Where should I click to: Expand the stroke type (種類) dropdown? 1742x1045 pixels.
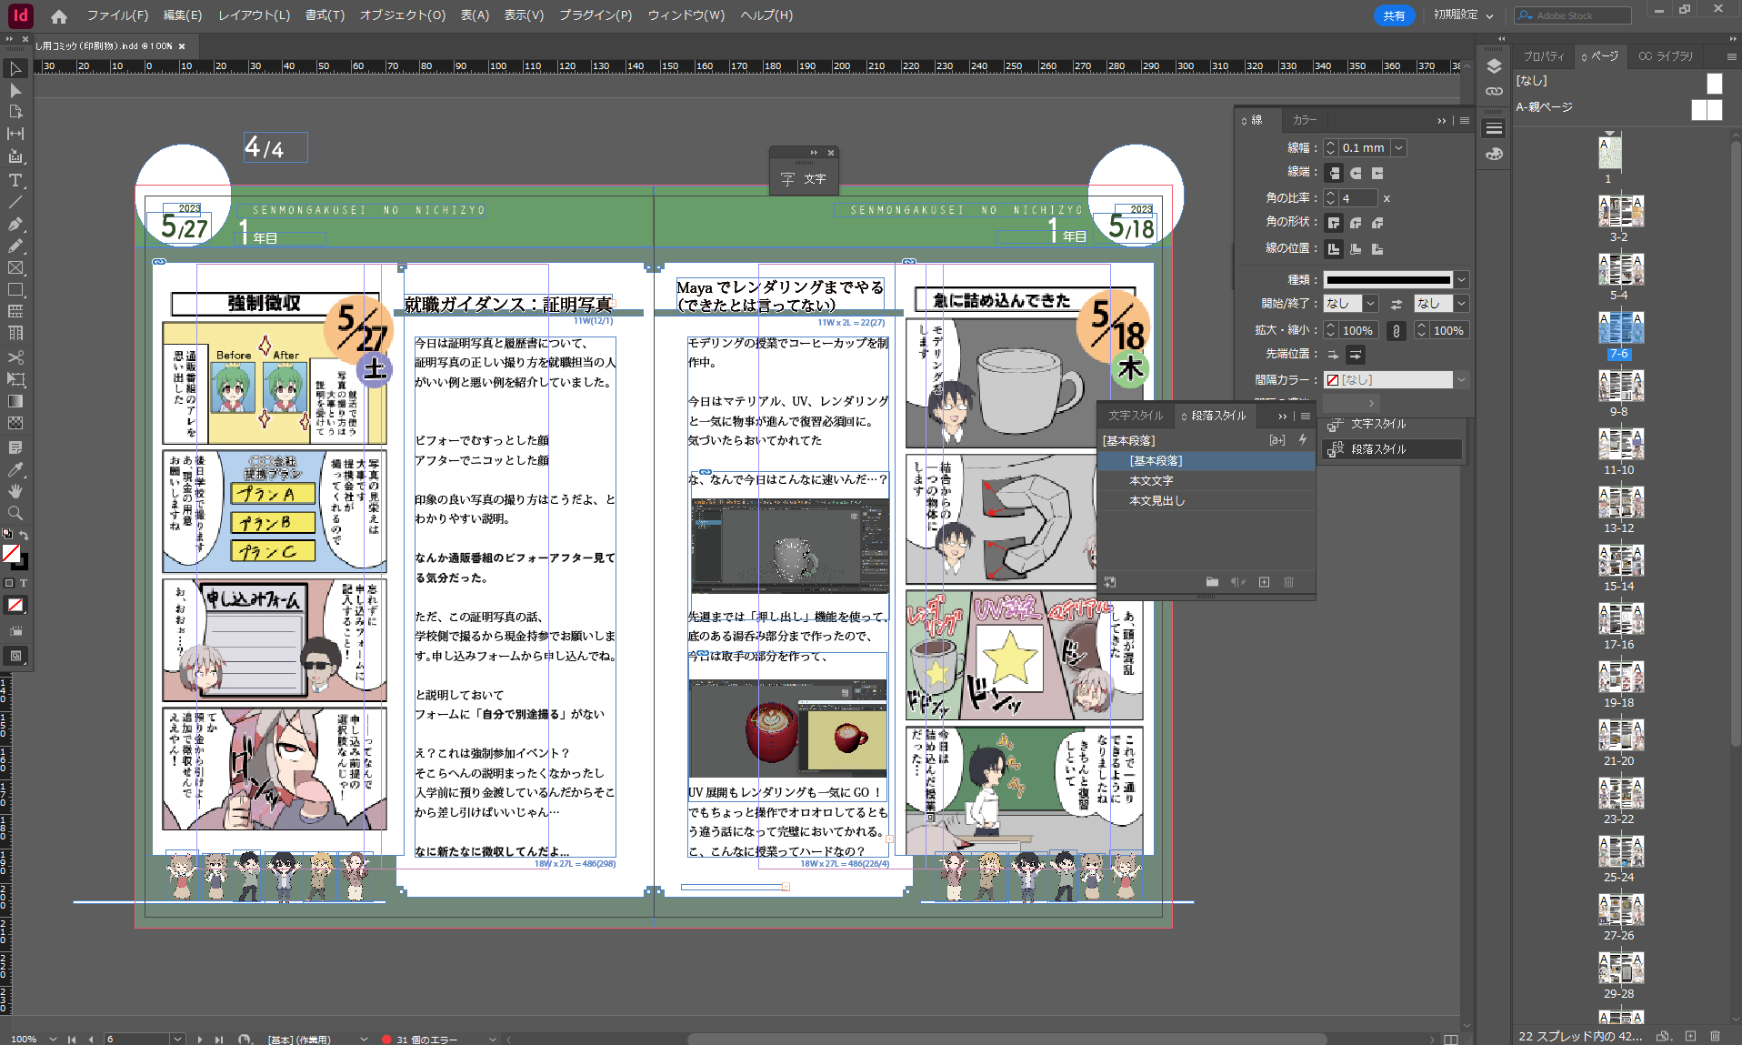pyautogui.click(x=1461, y=280)
